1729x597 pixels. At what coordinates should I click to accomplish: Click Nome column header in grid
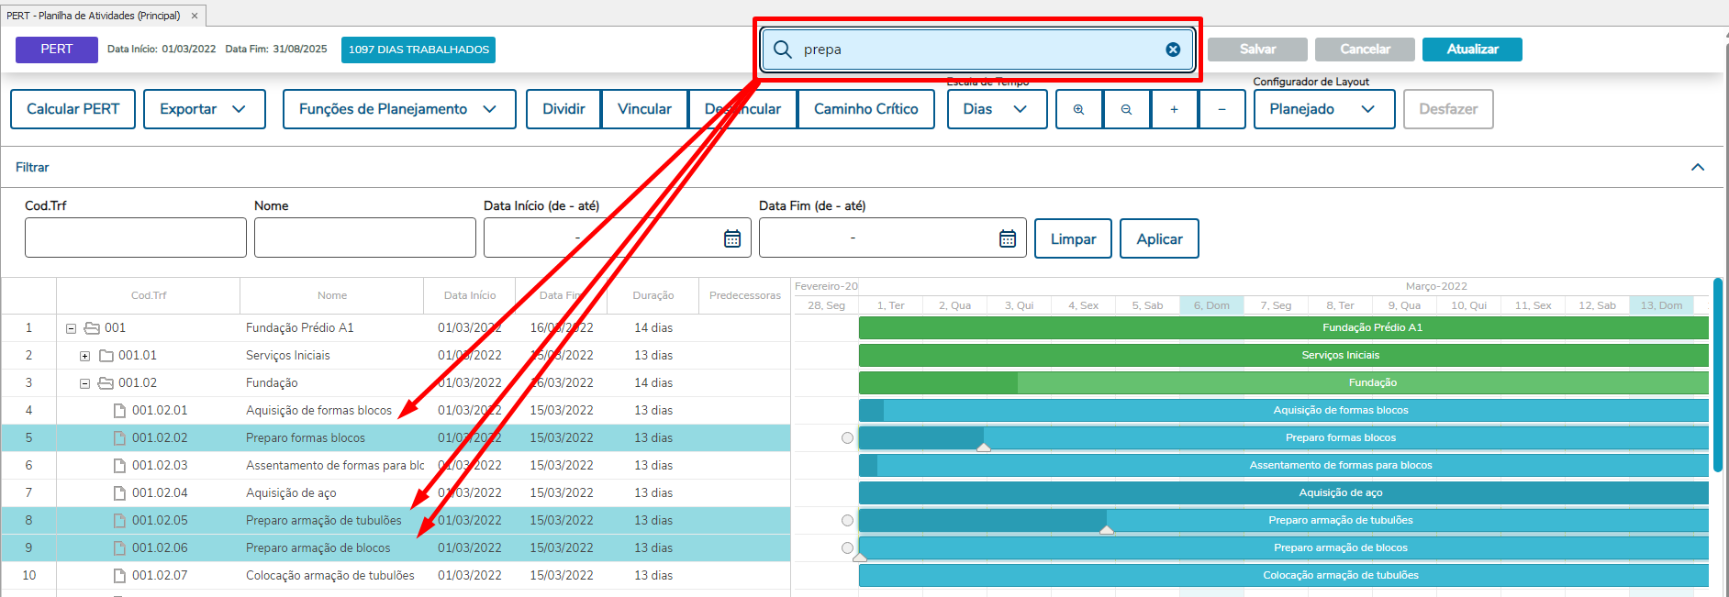(332, 295)
